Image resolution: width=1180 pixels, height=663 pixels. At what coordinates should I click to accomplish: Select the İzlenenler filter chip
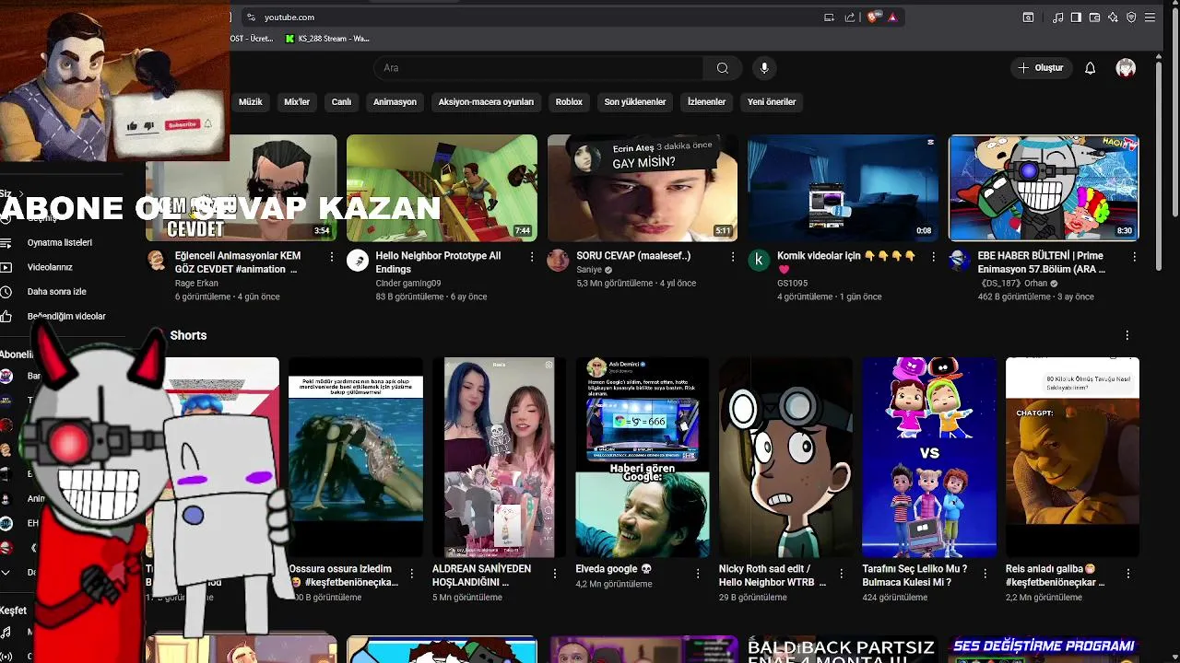[706, 102]
